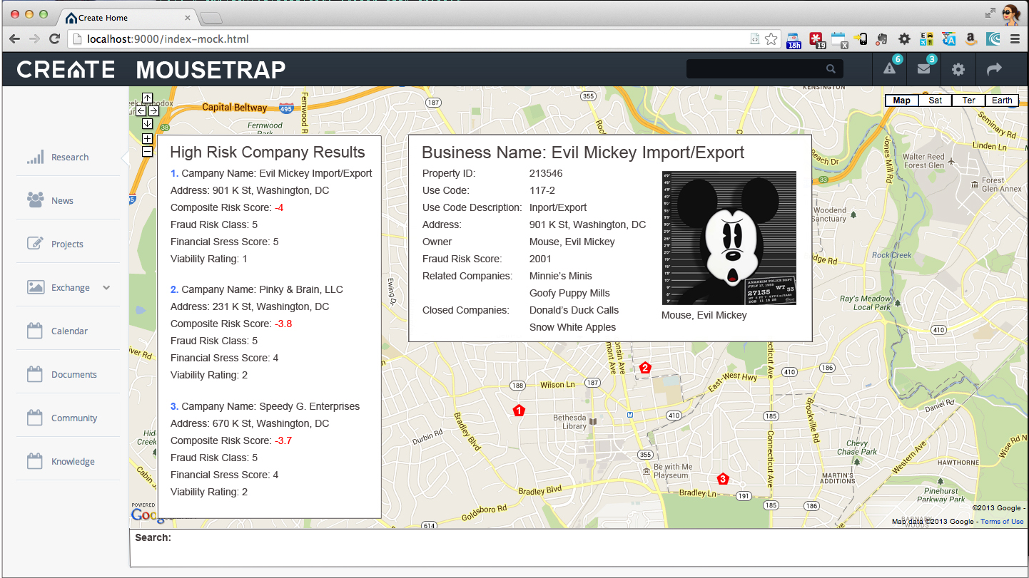The height and width of the screenshot is (578, 1029).
Task: Focus the dark header search field
Action: coord(764,69)
